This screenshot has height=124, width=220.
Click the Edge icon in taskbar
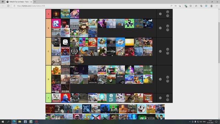pyautogui.click(x=14, y=122)
